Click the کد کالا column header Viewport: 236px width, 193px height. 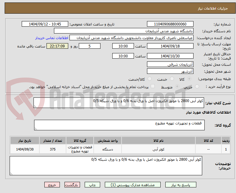pos(208,141)
